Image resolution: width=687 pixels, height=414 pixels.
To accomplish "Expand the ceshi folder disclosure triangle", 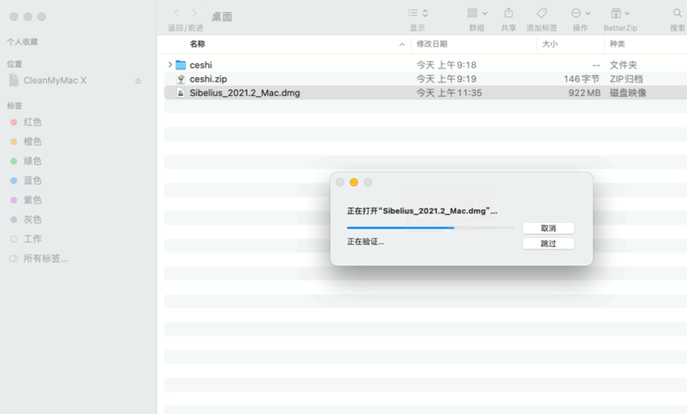I will (x=170, y=66).
